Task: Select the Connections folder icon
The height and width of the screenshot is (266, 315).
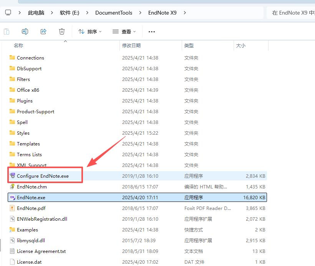Action: (12, 58)
